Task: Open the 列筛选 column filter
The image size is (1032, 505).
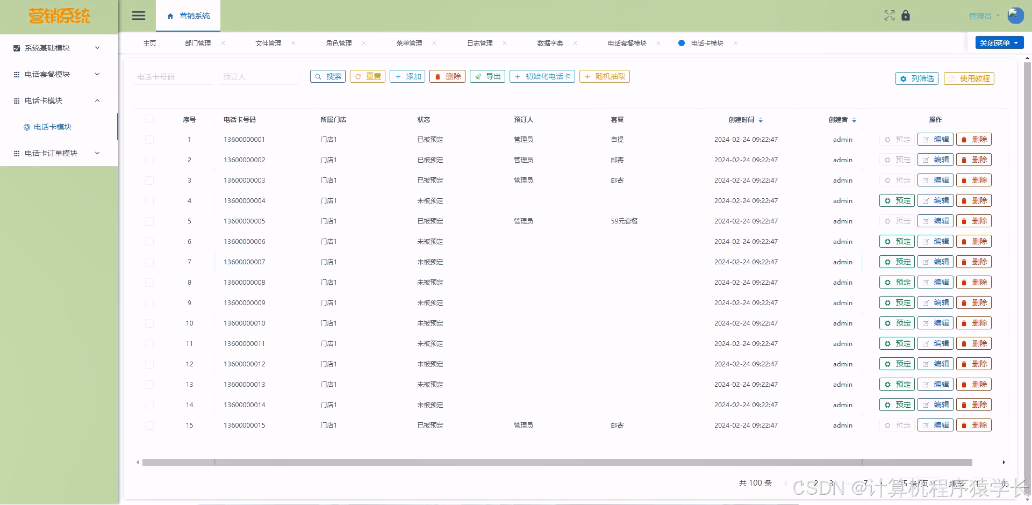Action: click(917, 78)
